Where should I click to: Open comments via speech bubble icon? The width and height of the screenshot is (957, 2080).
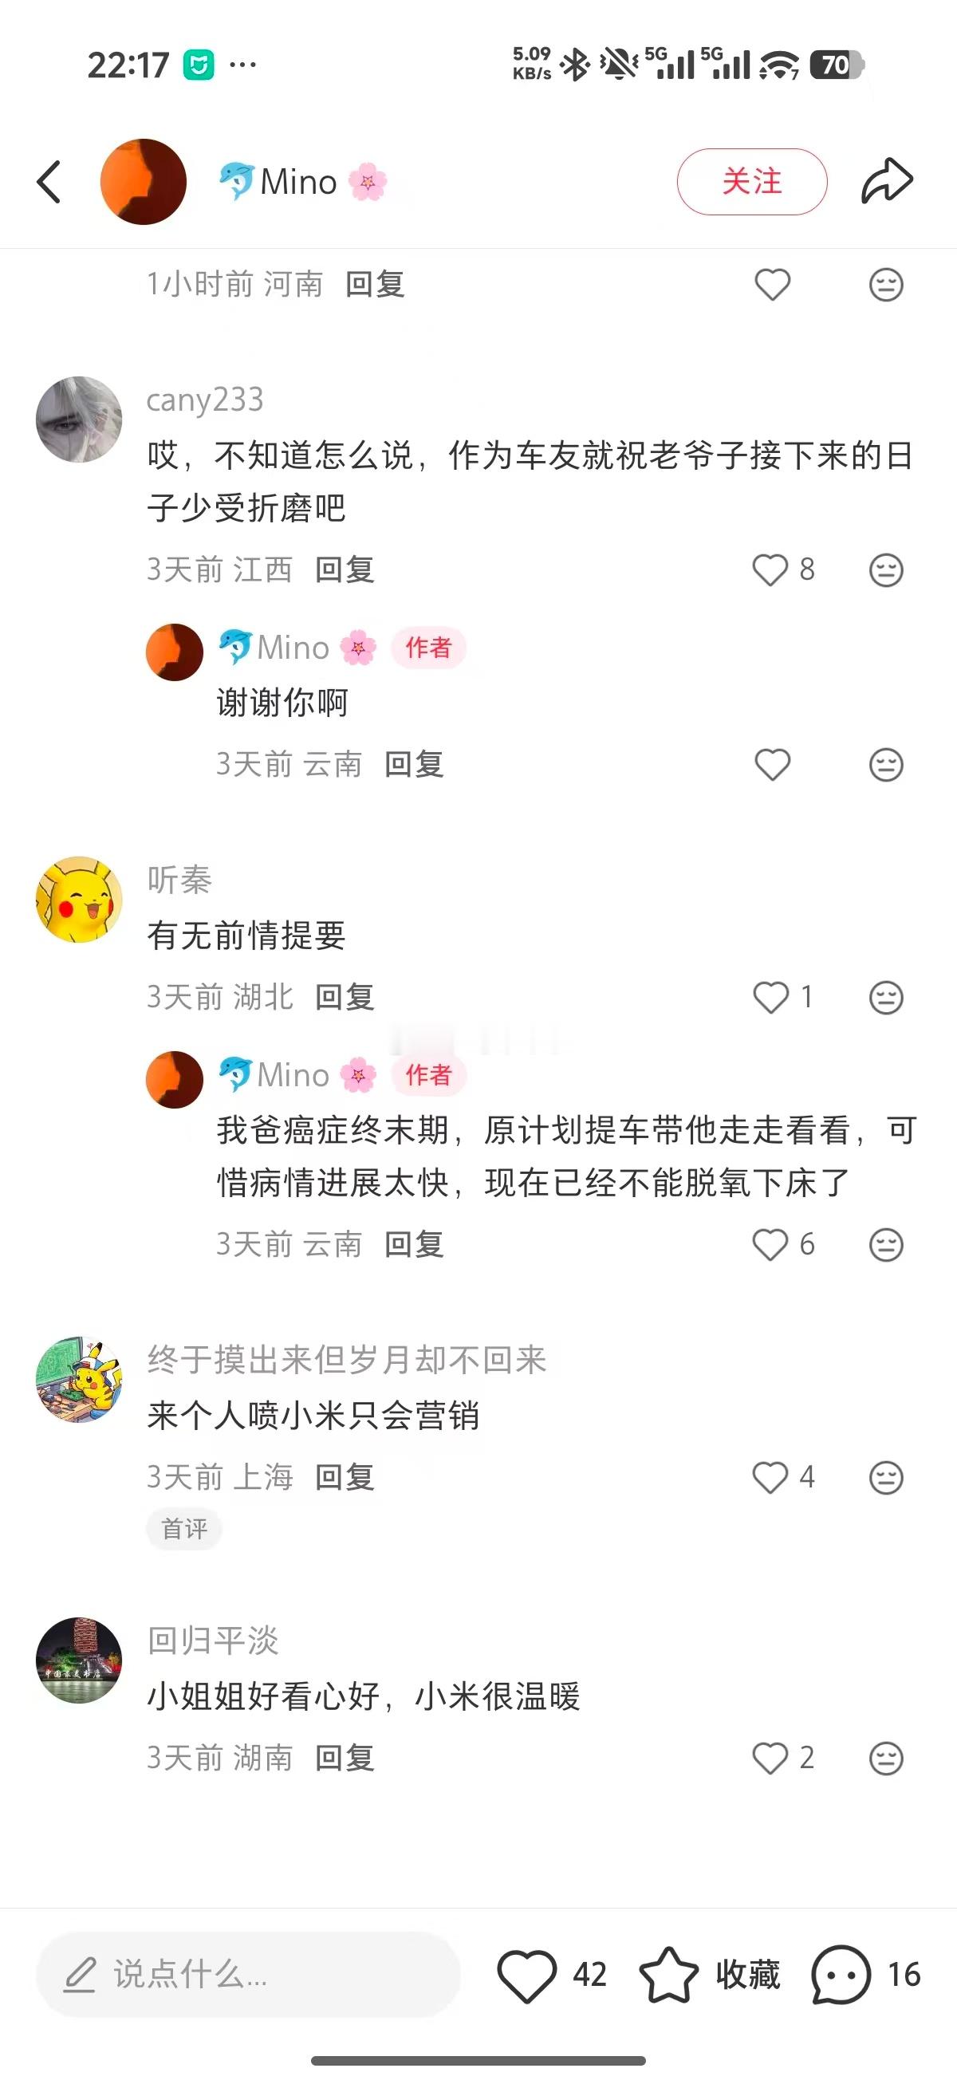(x=841, y=1975)
